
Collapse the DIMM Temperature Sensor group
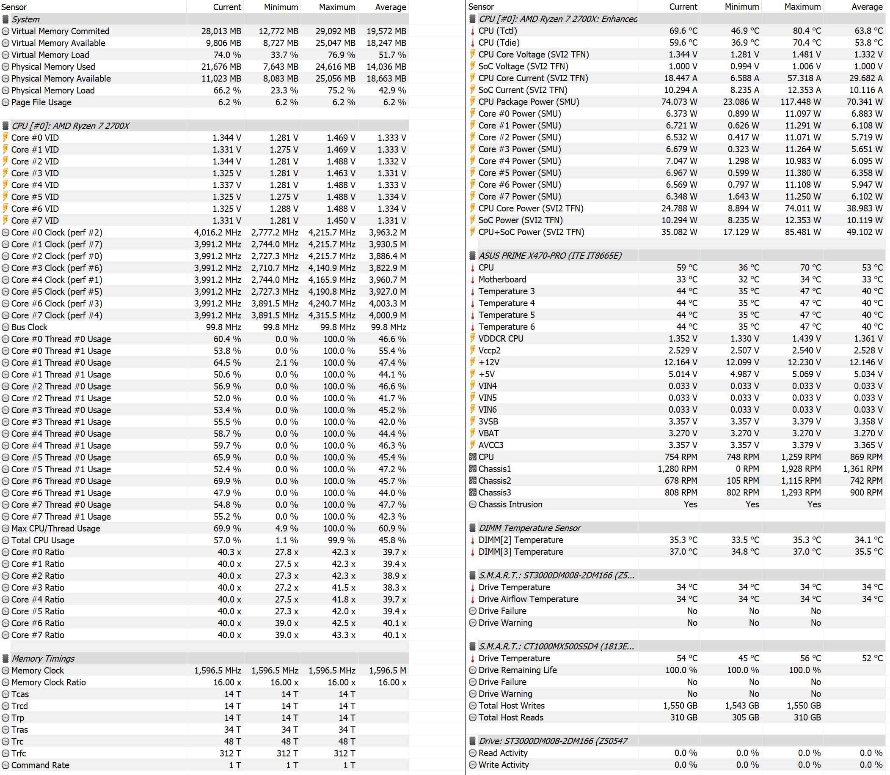[x=473, y=528]
